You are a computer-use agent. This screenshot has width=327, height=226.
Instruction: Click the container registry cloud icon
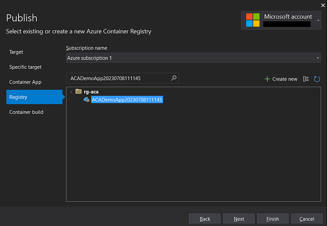(87, 100)
